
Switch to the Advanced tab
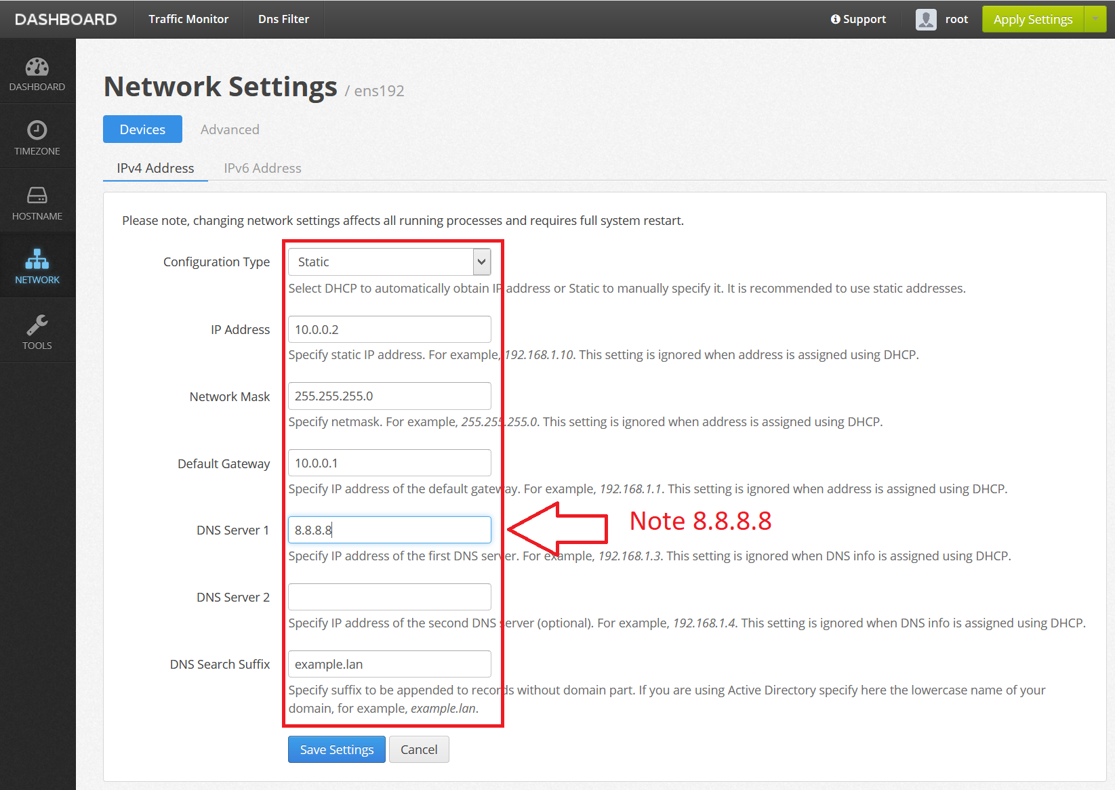tap(230, 129)
